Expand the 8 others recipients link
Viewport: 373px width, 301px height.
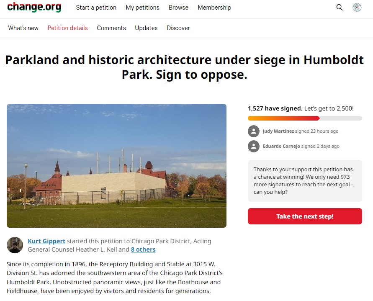(143, 250)
